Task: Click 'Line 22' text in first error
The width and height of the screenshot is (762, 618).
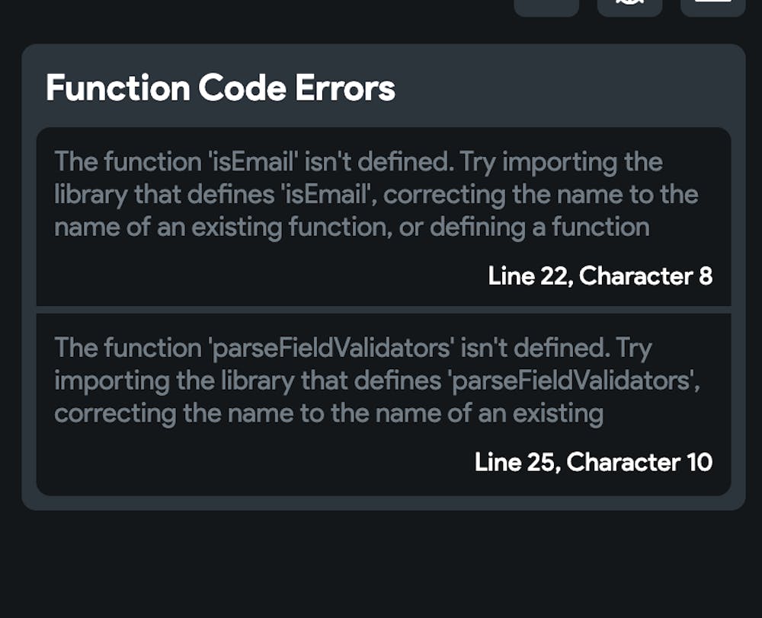Action: coord(529,276)
